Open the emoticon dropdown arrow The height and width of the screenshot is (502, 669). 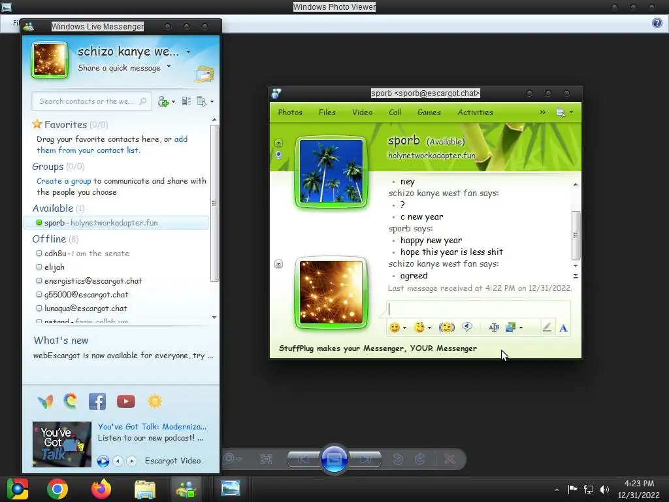click(x=404, y=328)
